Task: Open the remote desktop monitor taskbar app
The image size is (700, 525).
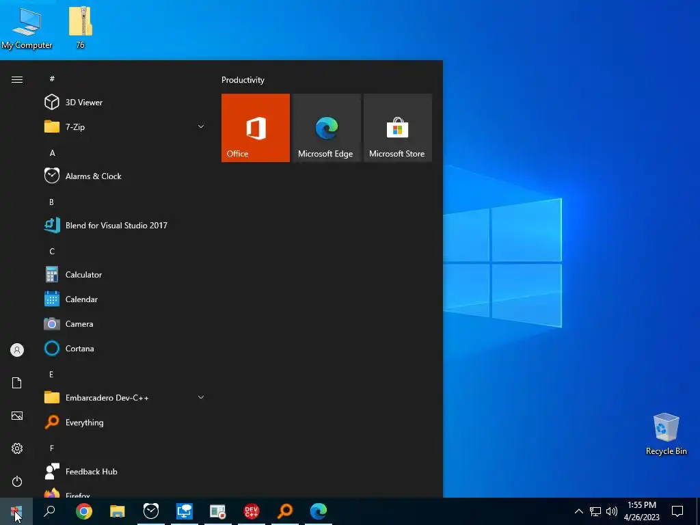Action: click(185, 511)
